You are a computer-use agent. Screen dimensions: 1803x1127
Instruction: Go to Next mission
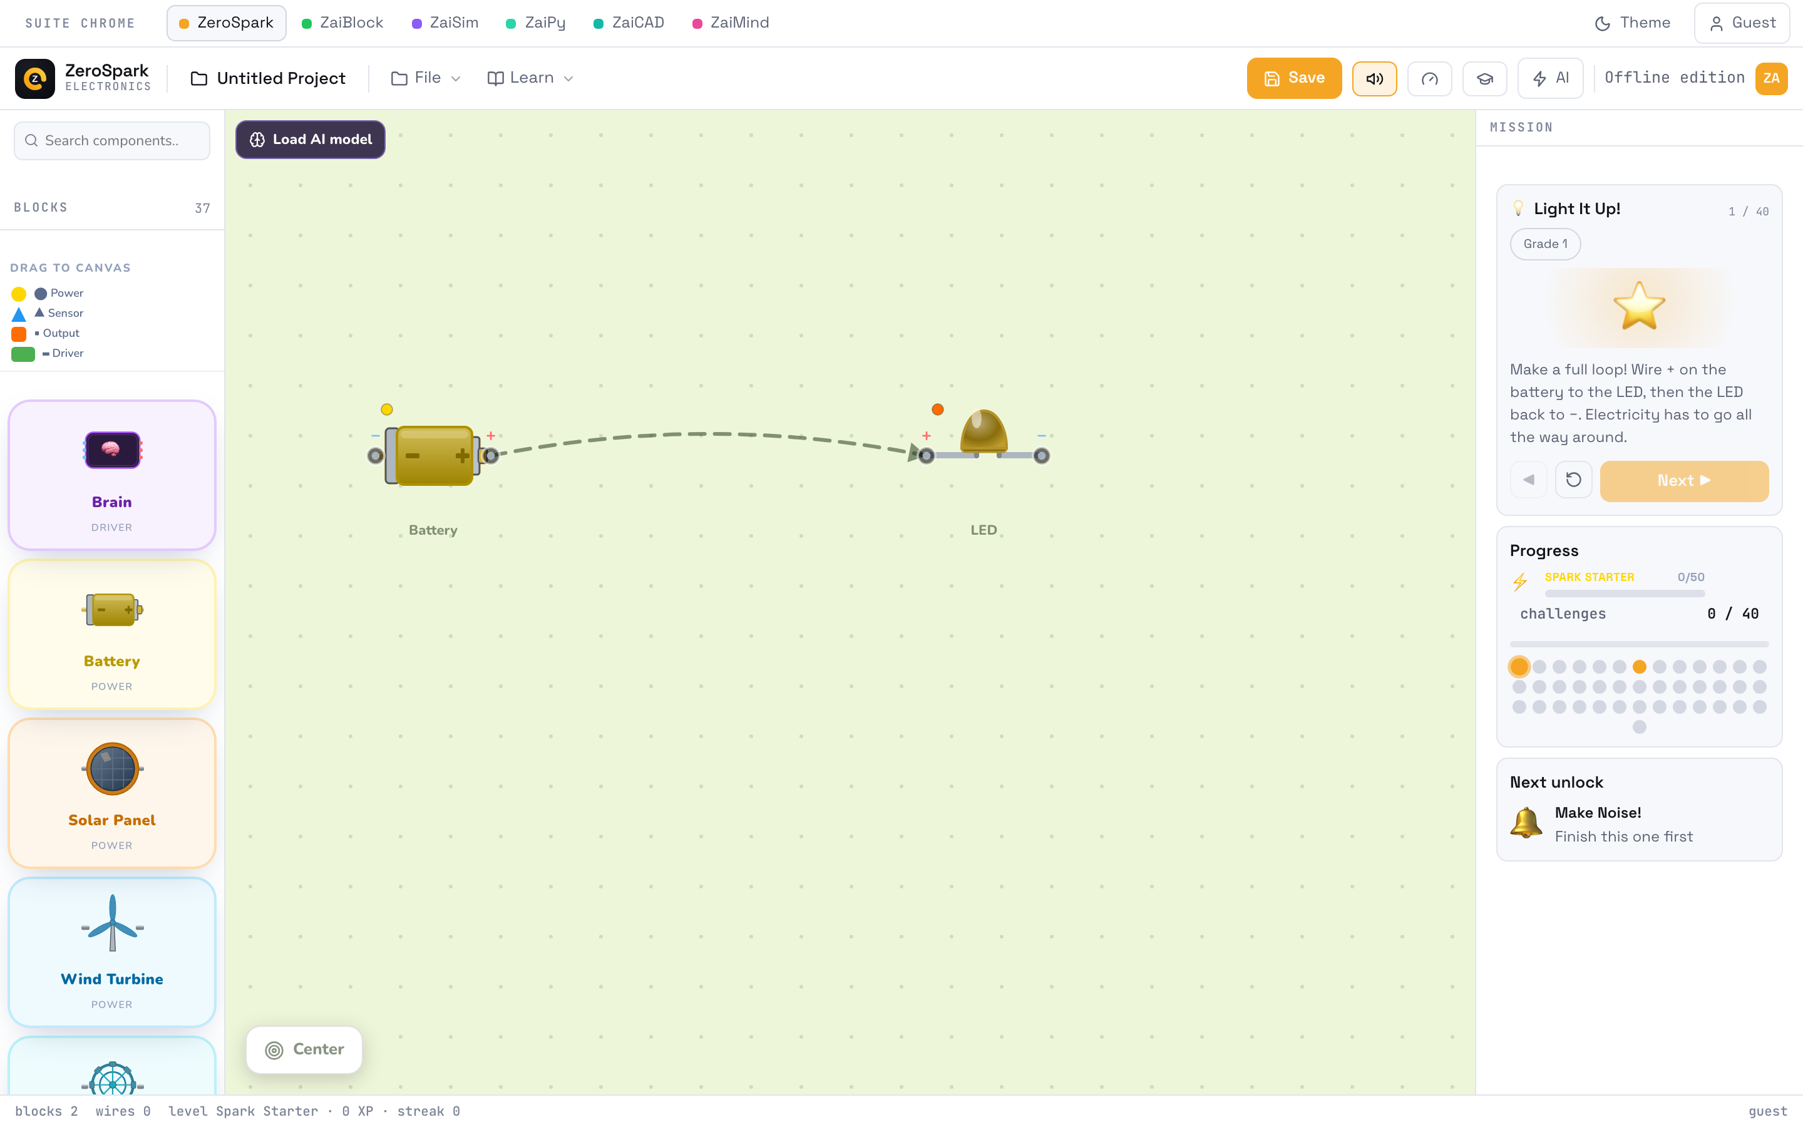coord(1684,481)
